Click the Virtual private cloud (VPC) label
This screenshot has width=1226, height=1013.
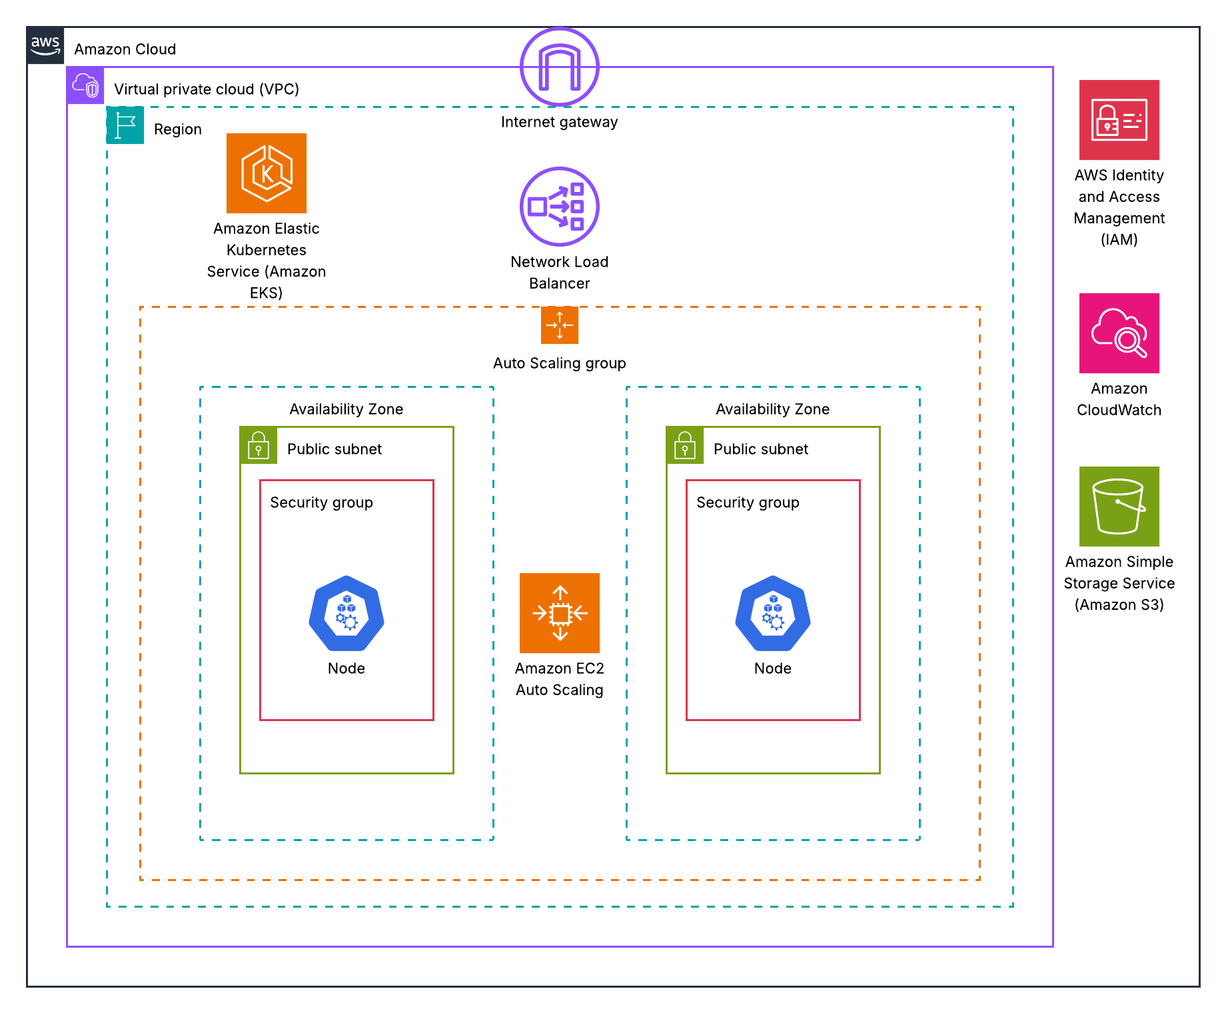coord(207,89)
